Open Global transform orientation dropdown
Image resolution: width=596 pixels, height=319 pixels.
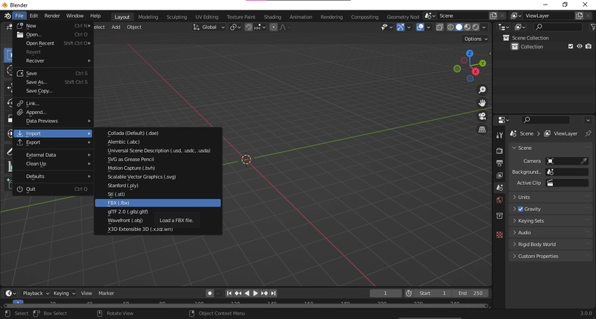(x=209, y=27)
